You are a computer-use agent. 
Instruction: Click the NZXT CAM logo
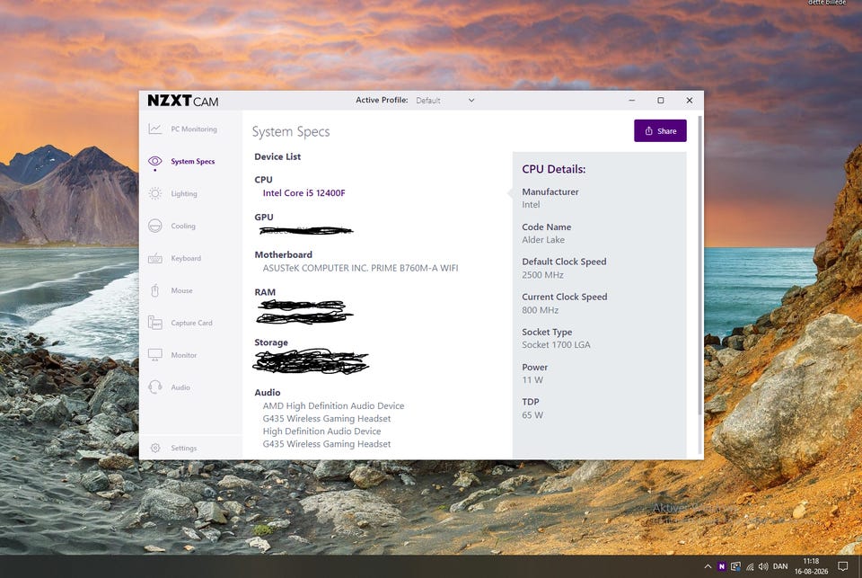(x=183, y=101)
